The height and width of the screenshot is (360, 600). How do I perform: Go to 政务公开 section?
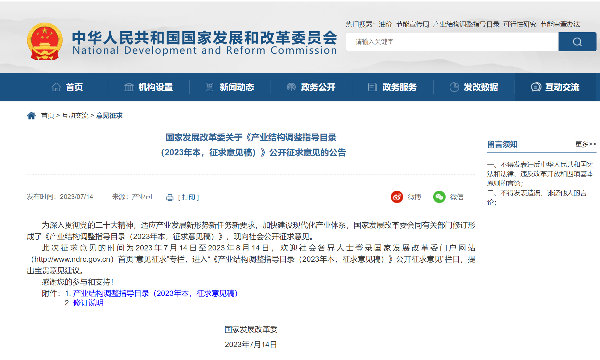311,87
